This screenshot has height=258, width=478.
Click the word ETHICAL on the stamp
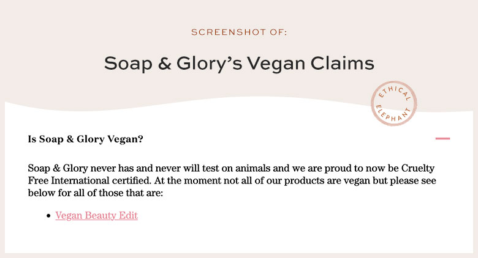point(395,93)
